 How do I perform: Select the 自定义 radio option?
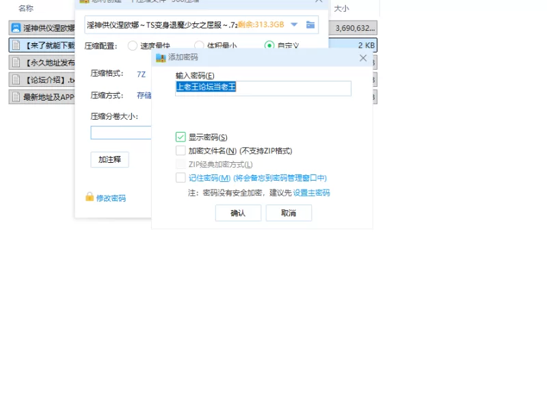[x=269, y=46]
